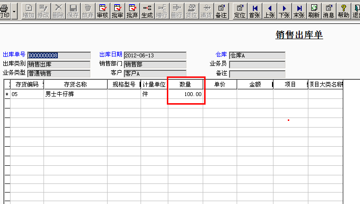Click the 客户 field 客户A
The width and height of the screenshot is (360, 204).
[155, 74]
